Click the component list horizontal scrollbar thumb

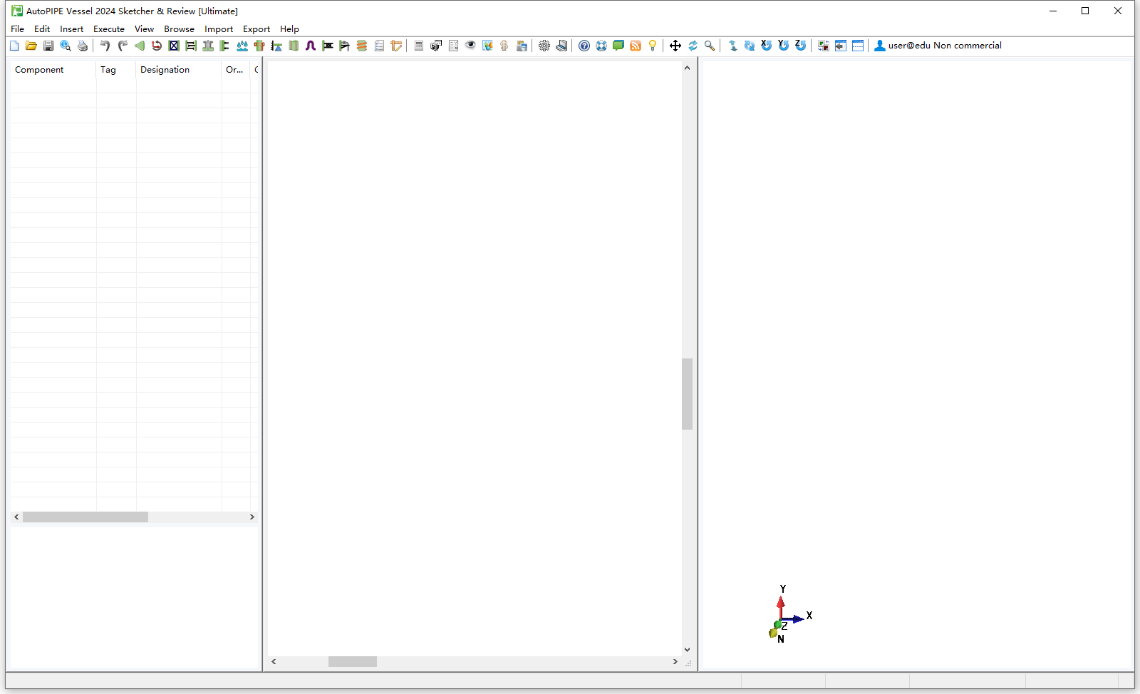click(85, 517)
